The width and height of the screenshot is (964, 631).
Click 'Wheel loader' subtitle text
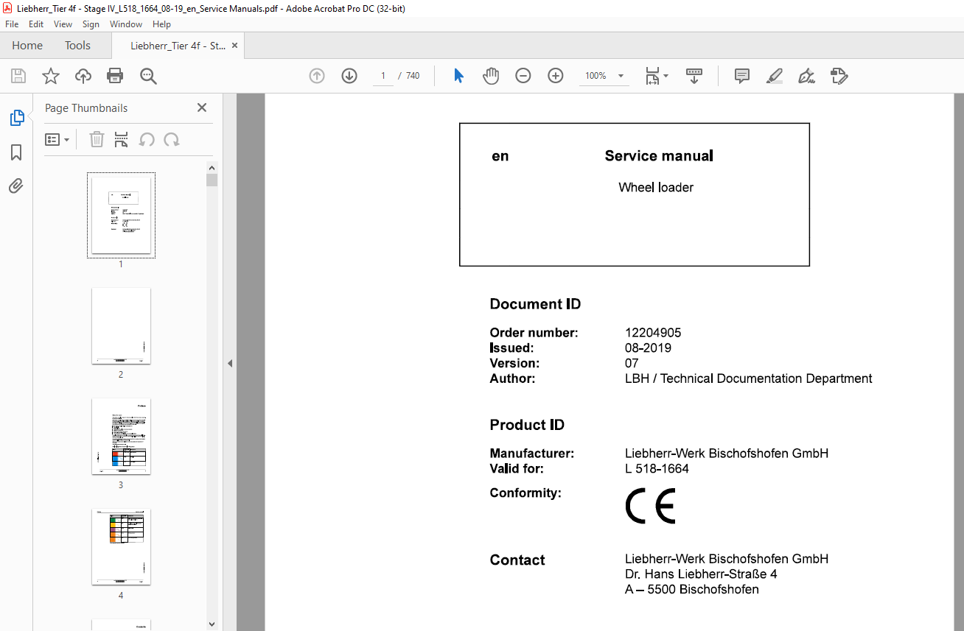[x=656, y=188]
